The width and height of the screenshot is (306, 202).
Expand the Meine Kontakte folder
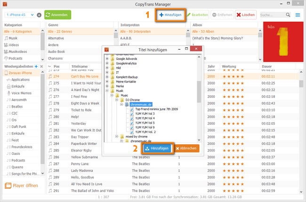107,82
